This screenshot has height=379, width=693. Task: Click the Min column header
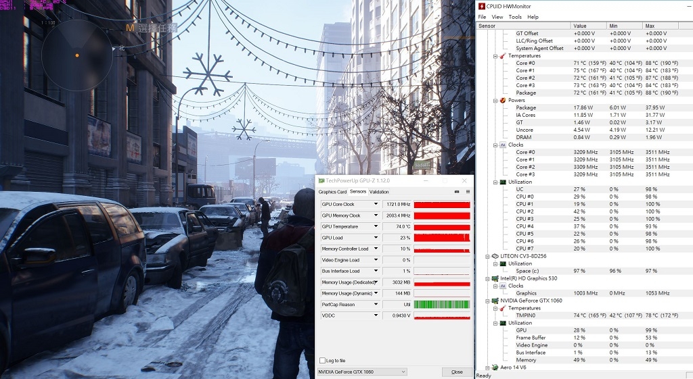625,26
